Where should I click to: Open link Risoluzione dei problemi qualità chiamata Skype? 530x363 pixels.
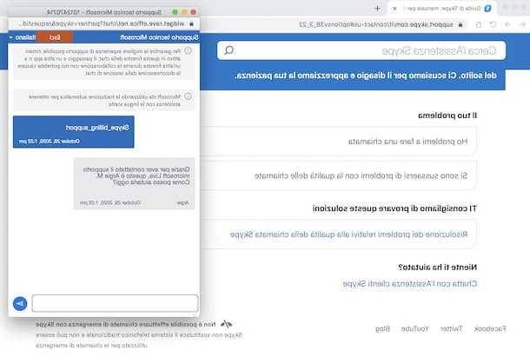tap(348, 234)
